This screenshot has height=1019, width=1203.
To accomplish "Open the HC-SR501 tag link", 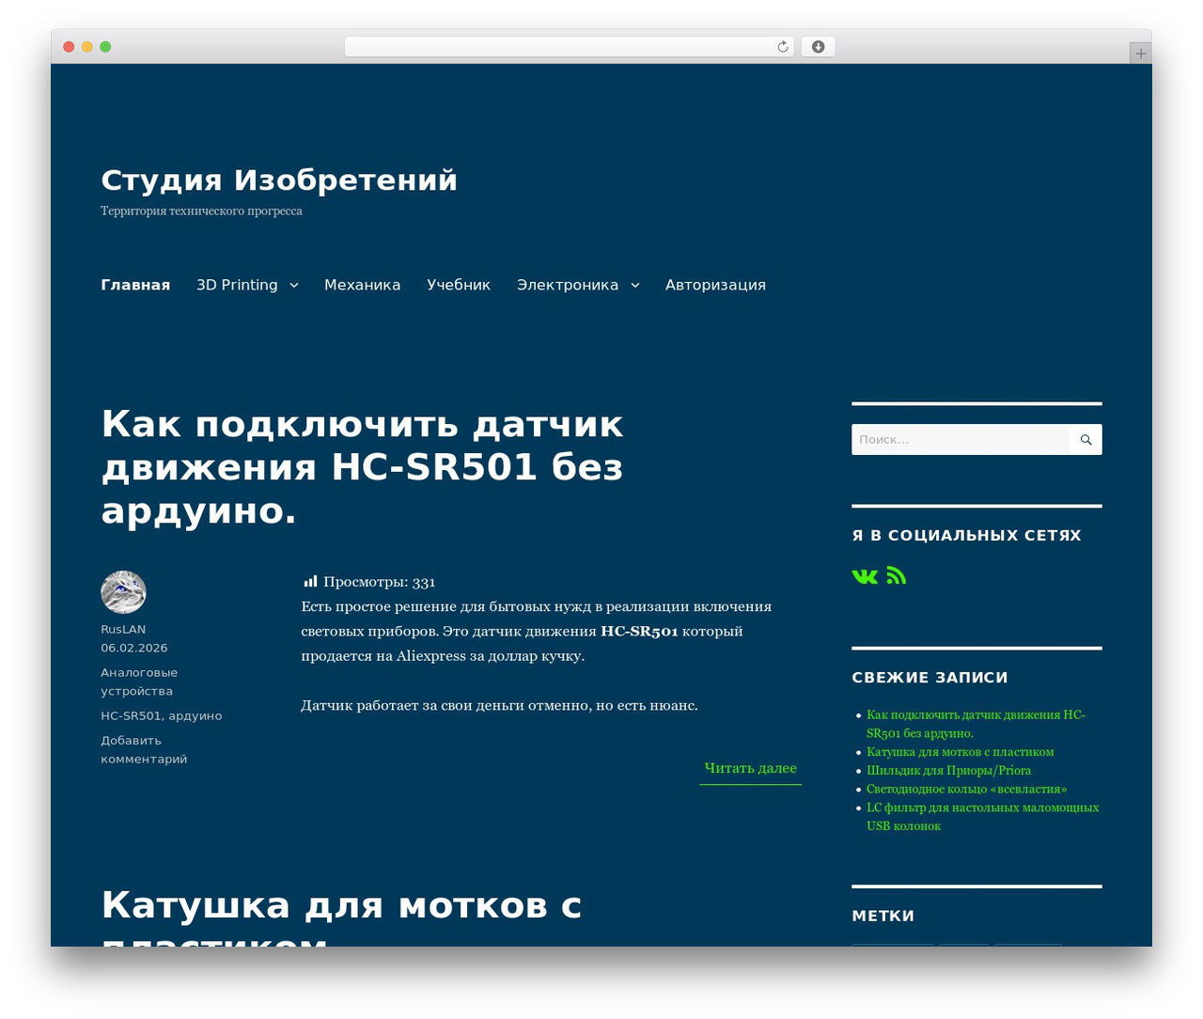I will click(x=131, y=715).
